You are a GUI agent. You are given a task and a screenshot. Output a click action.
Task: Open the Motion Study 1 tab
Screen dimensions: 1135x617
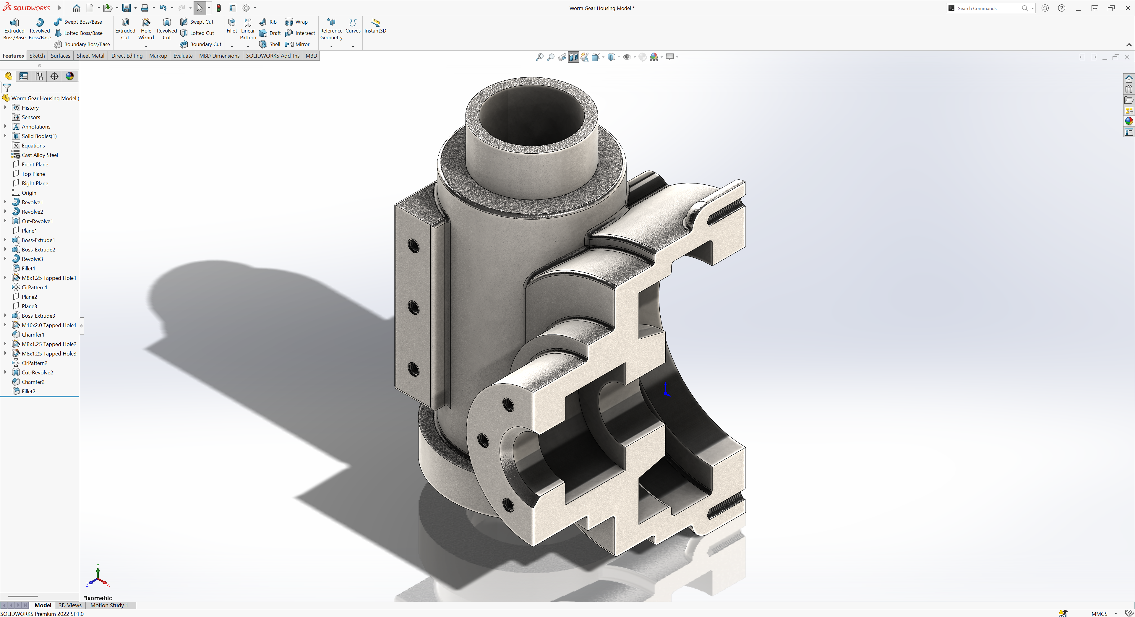(109, 605)
